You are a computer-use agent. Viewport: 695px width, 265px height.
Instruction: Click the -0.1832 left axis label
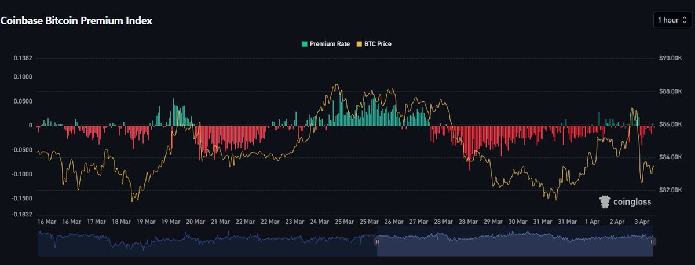(22, 214)
